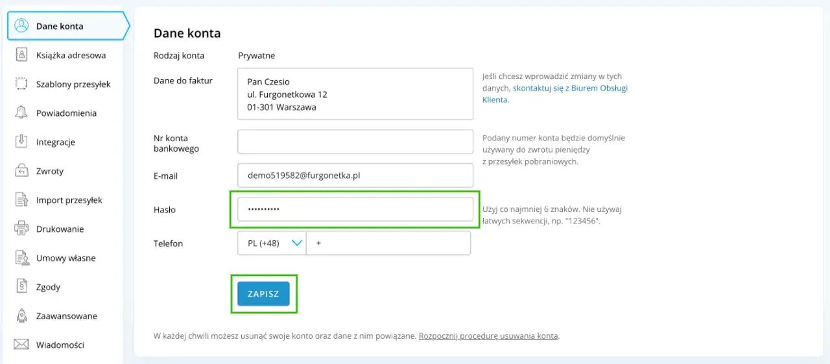Open the Książka adresowa address book icon

click(21, 55)
